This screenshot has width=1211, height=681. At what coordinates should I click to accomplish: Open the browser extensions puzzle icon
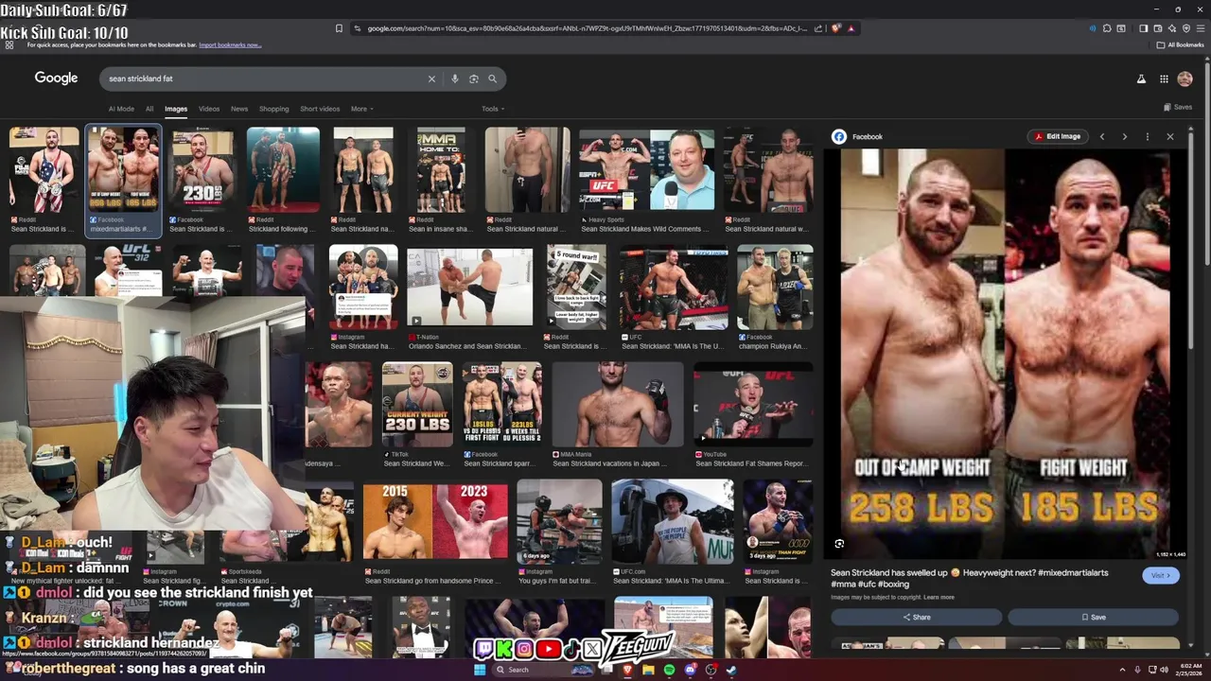pos(1107,28)
